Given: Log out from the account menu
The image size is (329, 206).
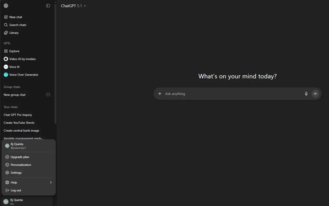Looking at the screenshot, I should pyautogui.click(x=29, y=190).
